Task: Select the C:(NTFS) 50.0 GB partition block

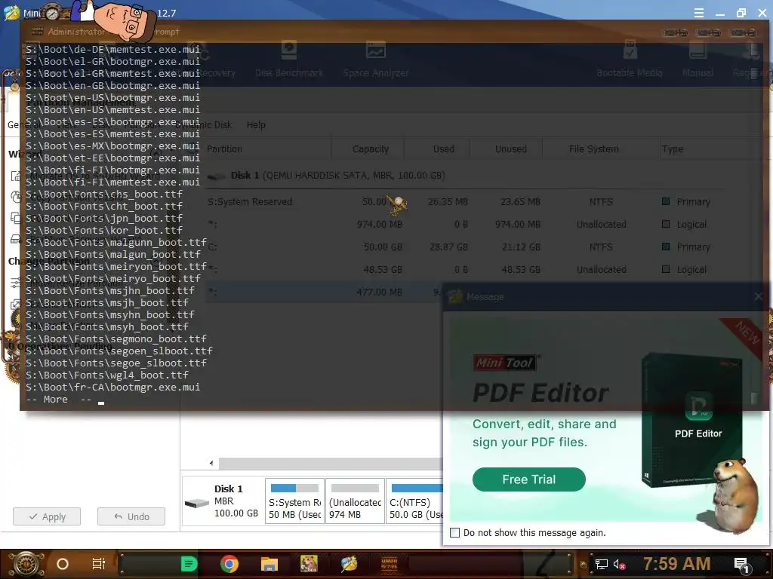Action: [x=415, y=501]
